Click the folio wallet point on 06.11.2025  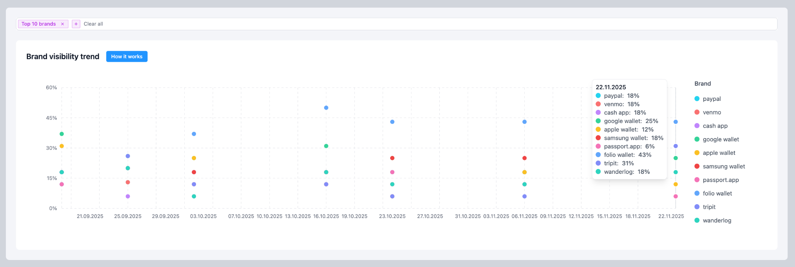[x=524, y=122]
